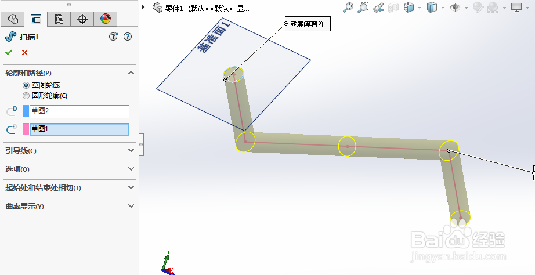Click the View Orientation icon

[x=409, y=8]
